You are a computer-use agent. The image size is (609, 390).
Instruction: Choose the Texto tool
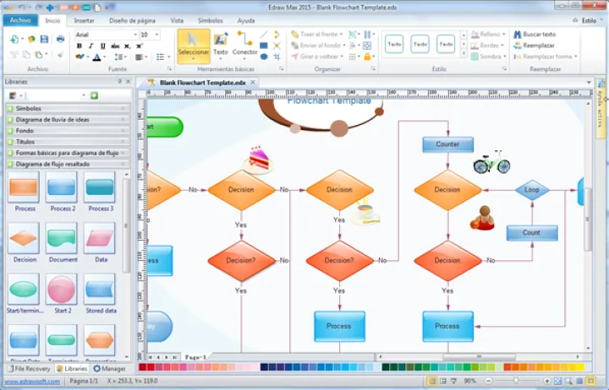click(220, 45)
